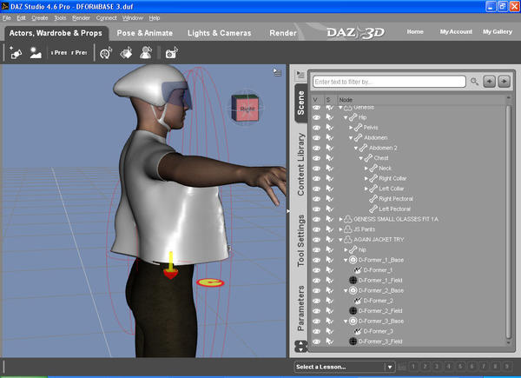The height and width of the screenshot is (378, 521).
Task: Click selectable arrow icon on Hip row
Action: point(329,117)
